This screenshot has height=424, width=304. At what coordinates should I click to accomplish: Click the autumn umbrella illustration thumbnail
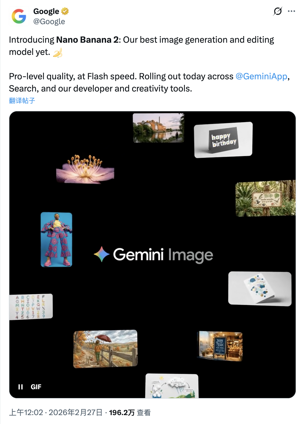[x=105, y=349]
